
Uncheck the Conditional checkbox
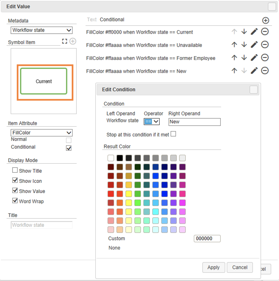pyautogui.click(x=68, y=148)
